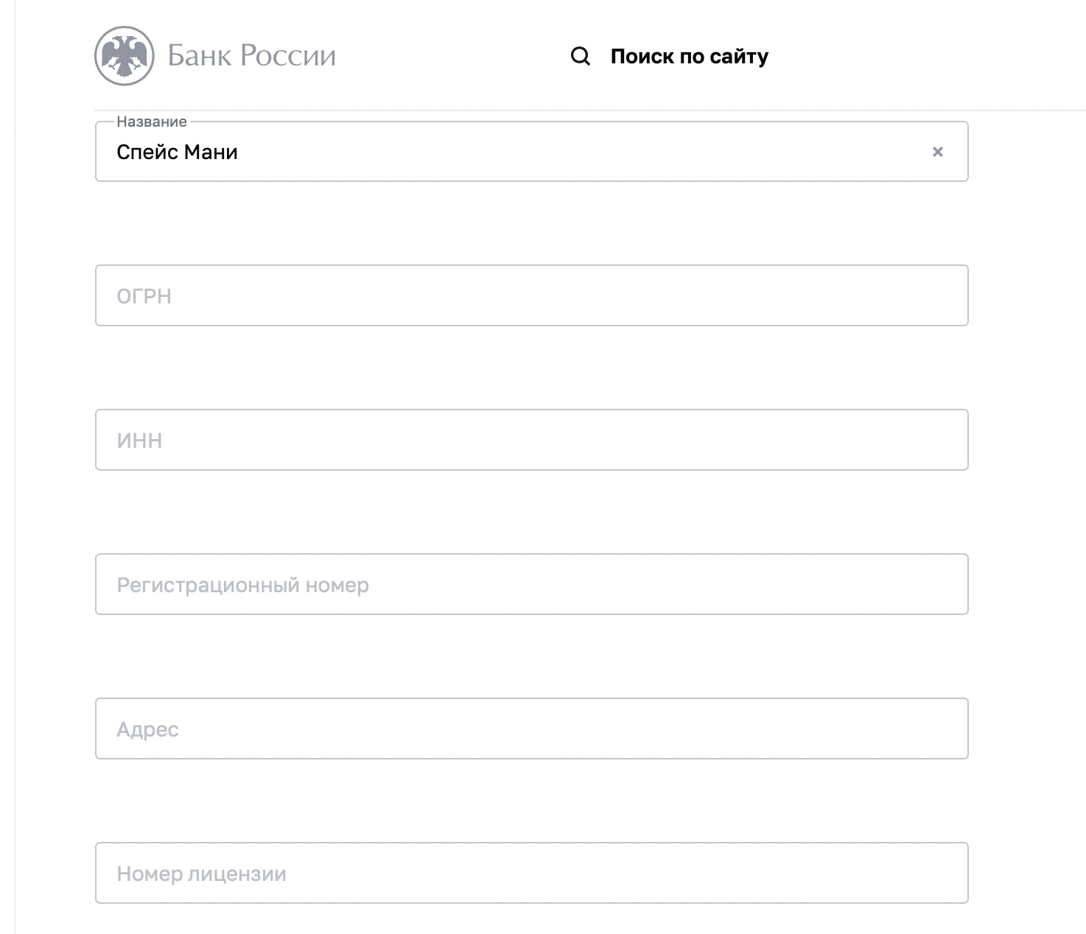Click the Bank of Russia eagle emblem
This screenshot has width=1086, height=934.
point(125,56)
